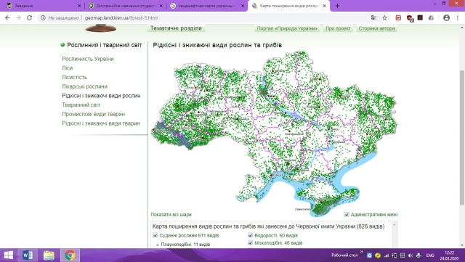
Task: Click the 'Плауноподібні. 11 видів' list entry
Action: tap(185, 244)
